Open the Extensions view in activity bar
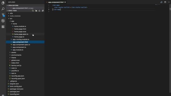Screen dimensions: 171x96 point(3,27)
